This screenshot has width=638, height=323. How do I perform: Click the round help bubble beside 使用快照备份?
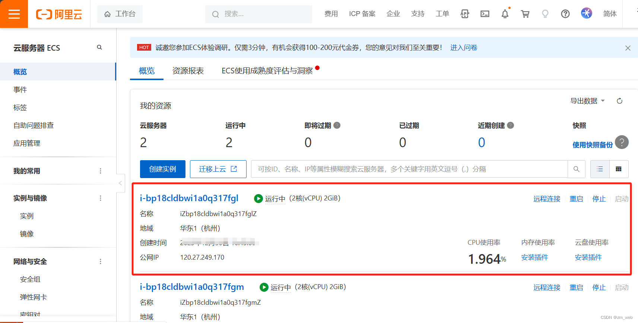(x=622, y=142)
